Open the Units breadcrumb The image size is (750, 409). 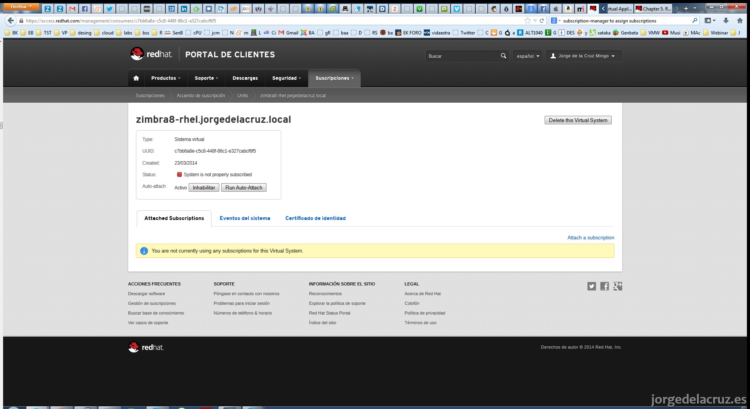(x=243, y=95)
